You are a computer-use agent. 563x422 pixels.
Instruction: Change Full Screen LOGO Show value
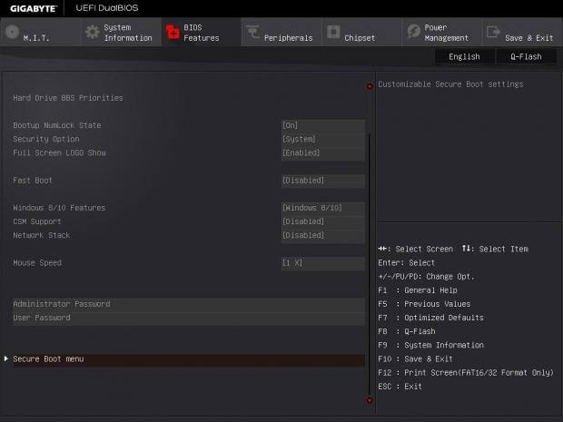pos(322,152)
